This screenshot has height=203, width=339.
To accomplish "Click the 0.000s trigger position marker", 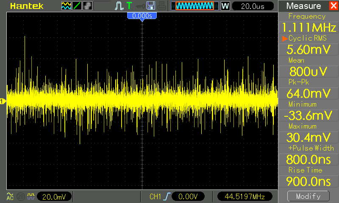I will pos(142,16).
